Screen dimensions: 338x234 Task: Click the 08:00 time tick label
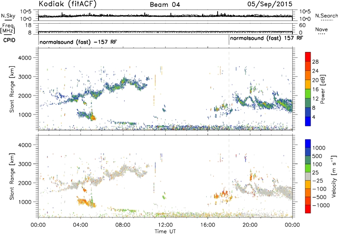(x=123, y=225)
